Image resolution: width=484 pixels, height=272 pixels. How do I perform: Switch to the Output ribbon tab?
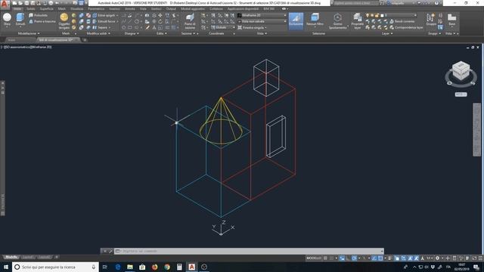click(x=171, y=9)
